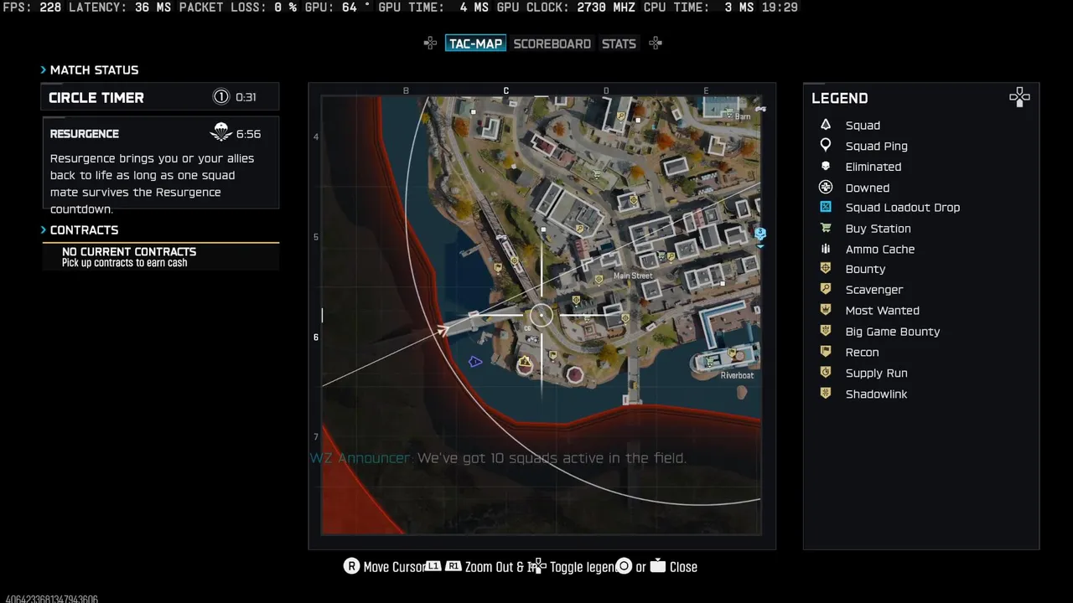The image size is (1073, 603).
Task: Switch to the TAC-MAP tab
Action: coord(475,44)
